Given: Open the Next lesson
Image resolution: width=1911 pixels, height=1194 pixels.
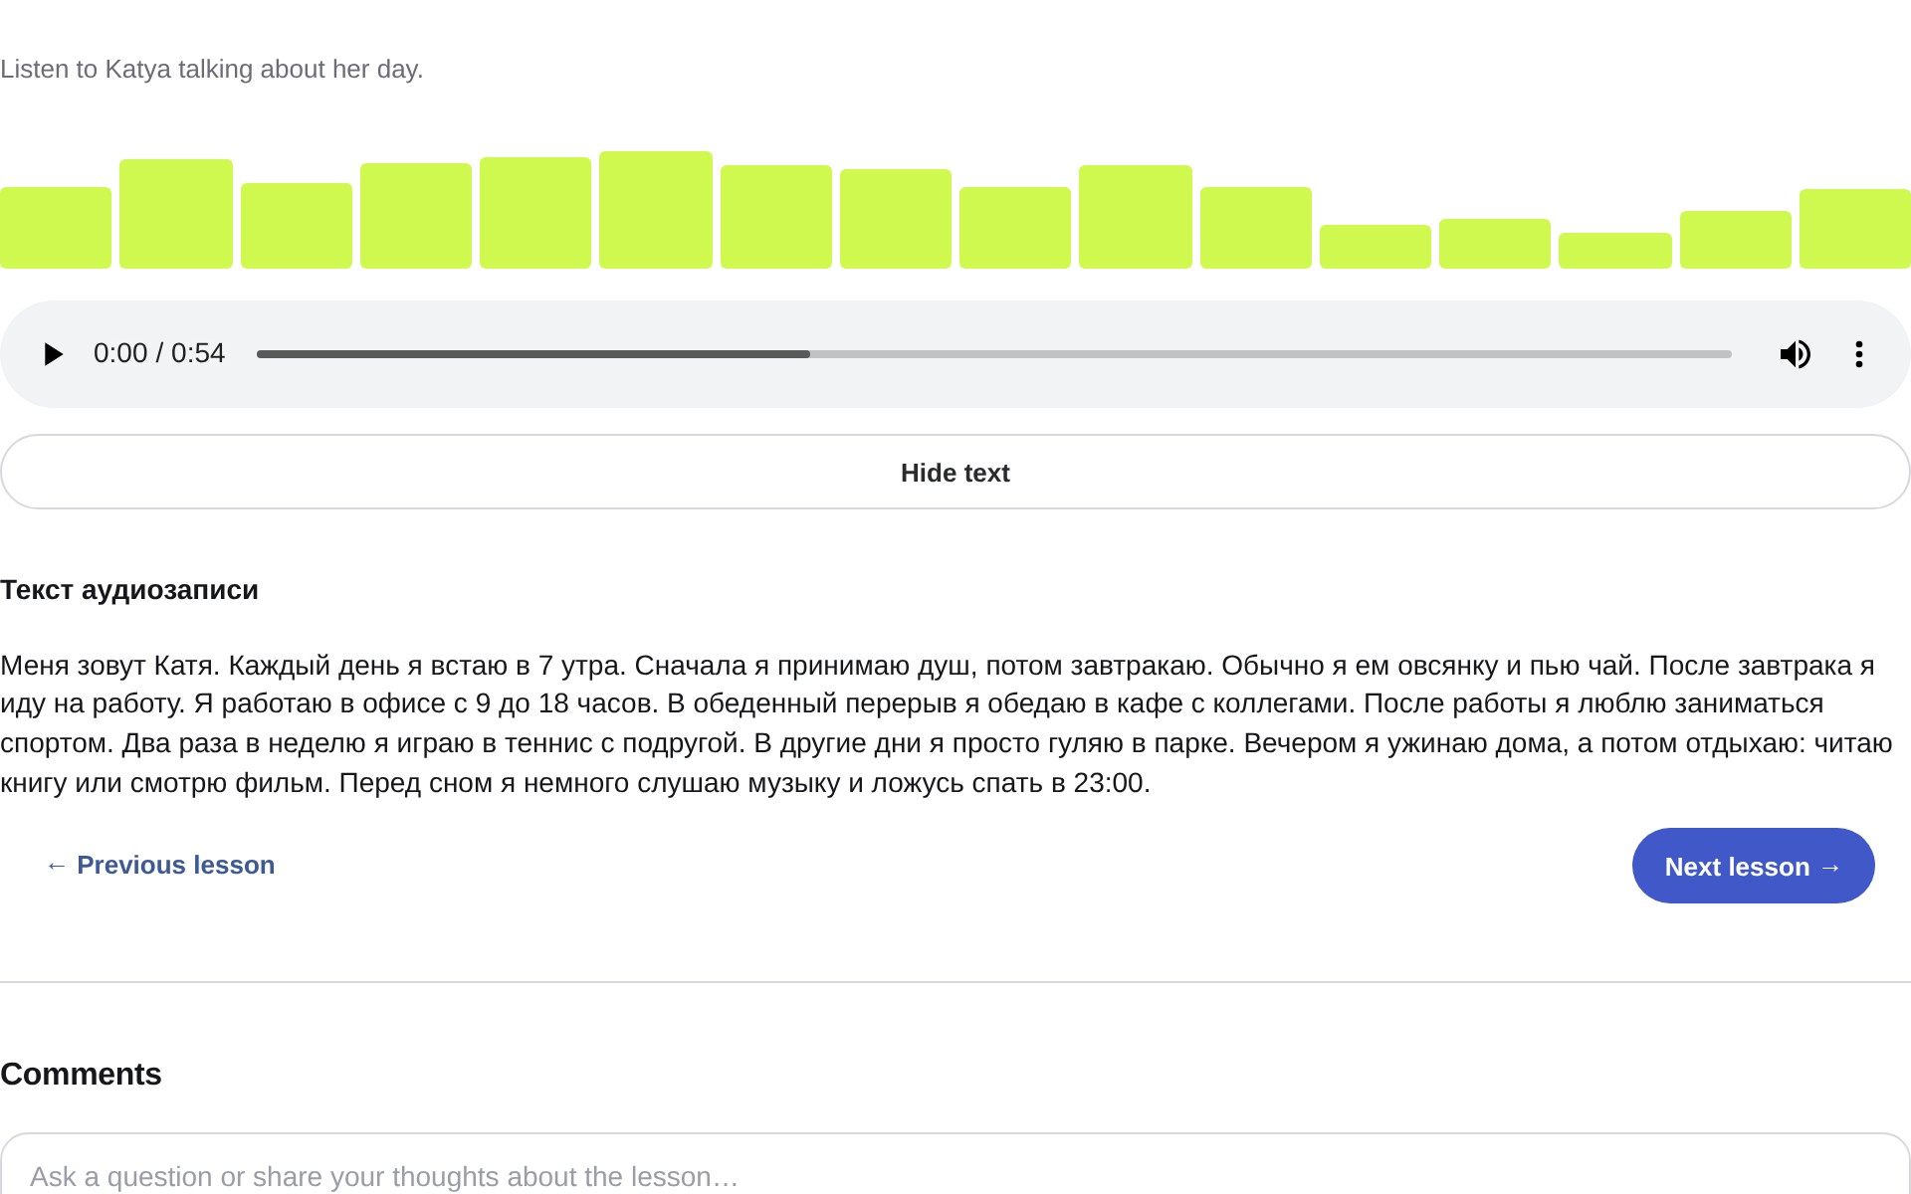Looking at the screenshot, I should pyautogui.click(x=1753, y=866).
